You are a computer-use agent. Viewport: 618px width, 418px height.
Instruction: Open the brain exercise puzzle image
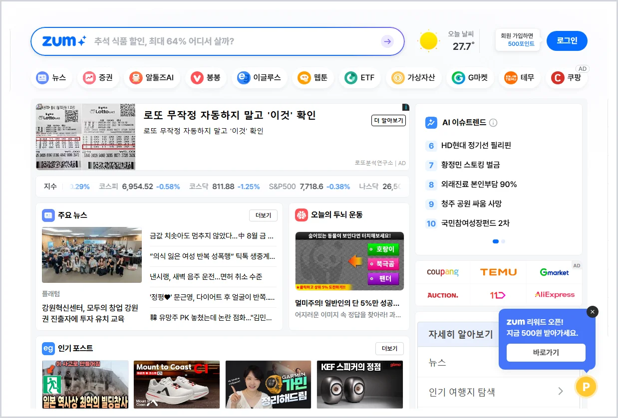[x=349, y=261]
